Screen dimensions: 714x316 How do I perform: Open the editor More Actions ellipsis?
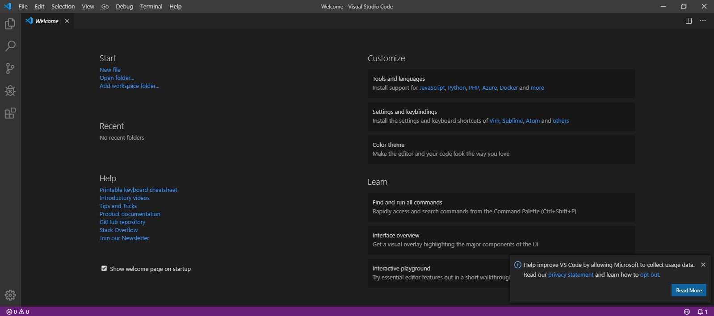tap(703, 21)
